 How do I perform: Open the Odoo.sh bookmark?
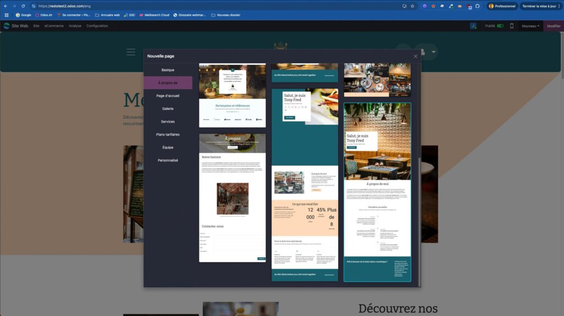pos(44,15)
